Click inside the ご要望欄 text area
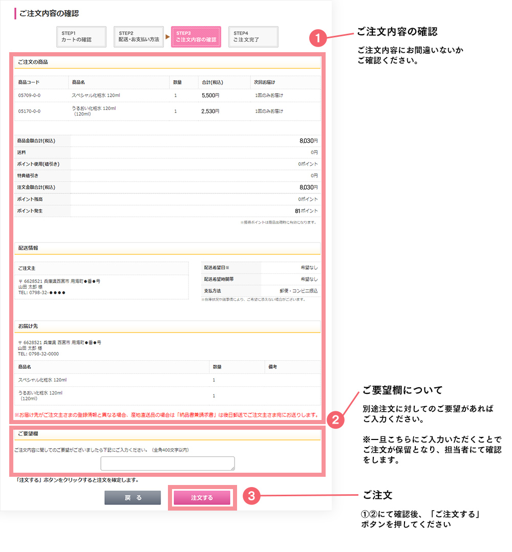This screenshot has width=512, height=552. point(167,463)
